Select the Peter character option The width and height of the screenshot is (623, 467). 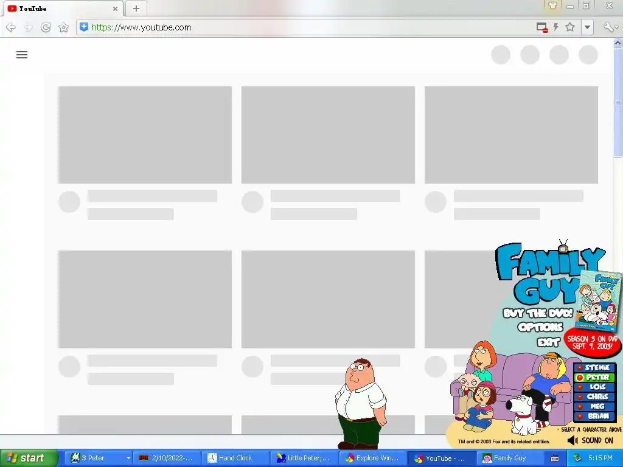click(x=595, y=377)
